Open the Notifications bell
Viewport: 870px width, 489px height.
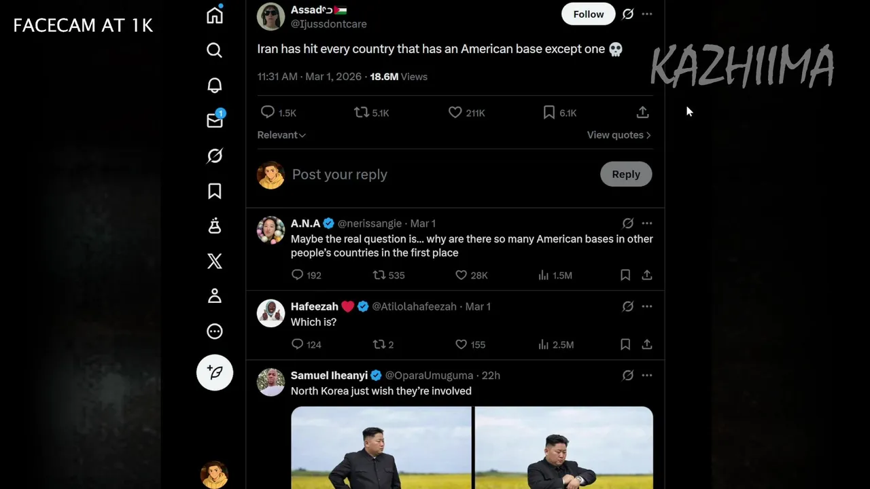pos(215,86)
